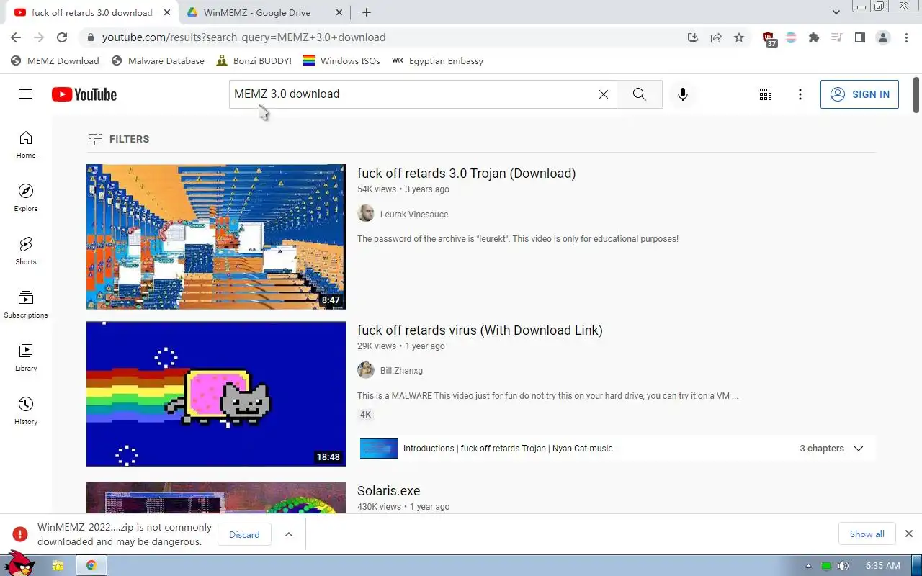Open the taskbar file explorer icon

point(58,566)
